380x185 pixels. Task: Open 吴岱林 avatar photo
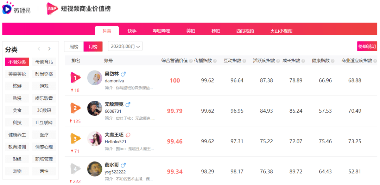(95, 78)
